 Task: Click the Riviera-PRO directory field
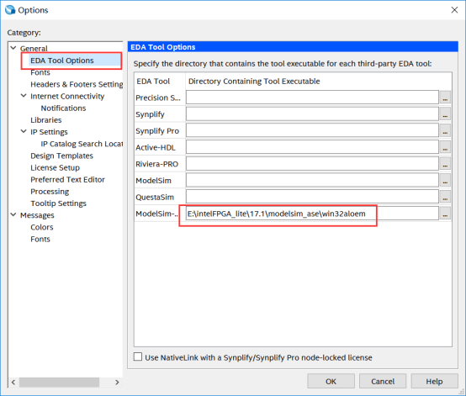pyautogui.click(x=312, y=164)
